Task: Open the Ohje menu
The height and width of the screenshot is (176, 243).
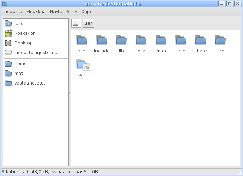Action: click(x=86, y=11)
